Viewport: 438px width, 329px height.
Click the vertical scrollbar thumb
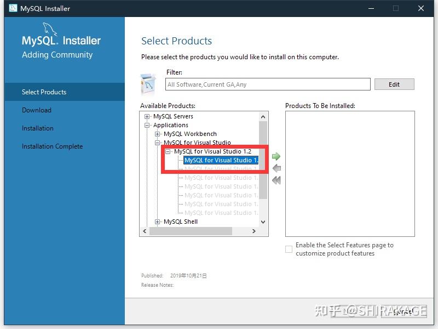tap(263, 160)
